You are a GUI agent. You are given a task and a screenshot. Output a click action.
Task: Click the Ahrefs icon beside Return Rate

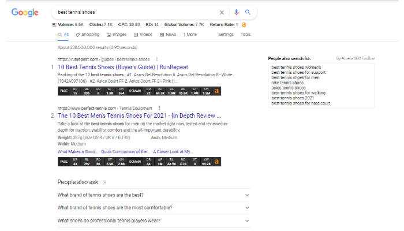tap(244, 25)
